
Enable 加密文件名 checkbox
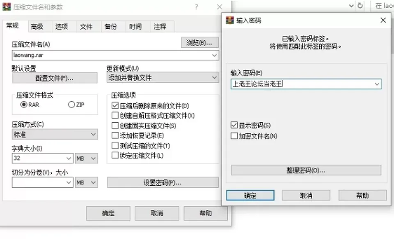point(234,136)
